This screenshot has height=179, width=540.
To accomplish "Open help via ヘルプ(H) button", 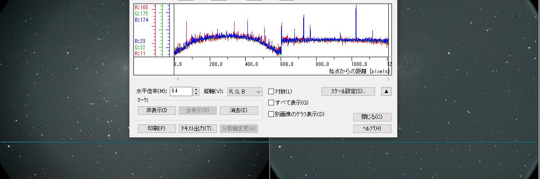I will (x=372, y=129).
